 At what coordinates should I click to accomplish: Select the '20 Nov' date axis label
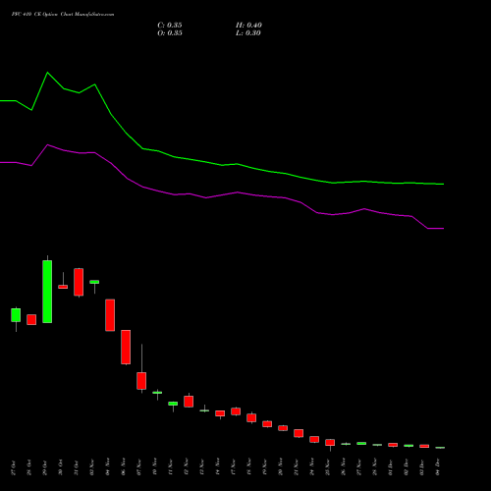[281, 467]
